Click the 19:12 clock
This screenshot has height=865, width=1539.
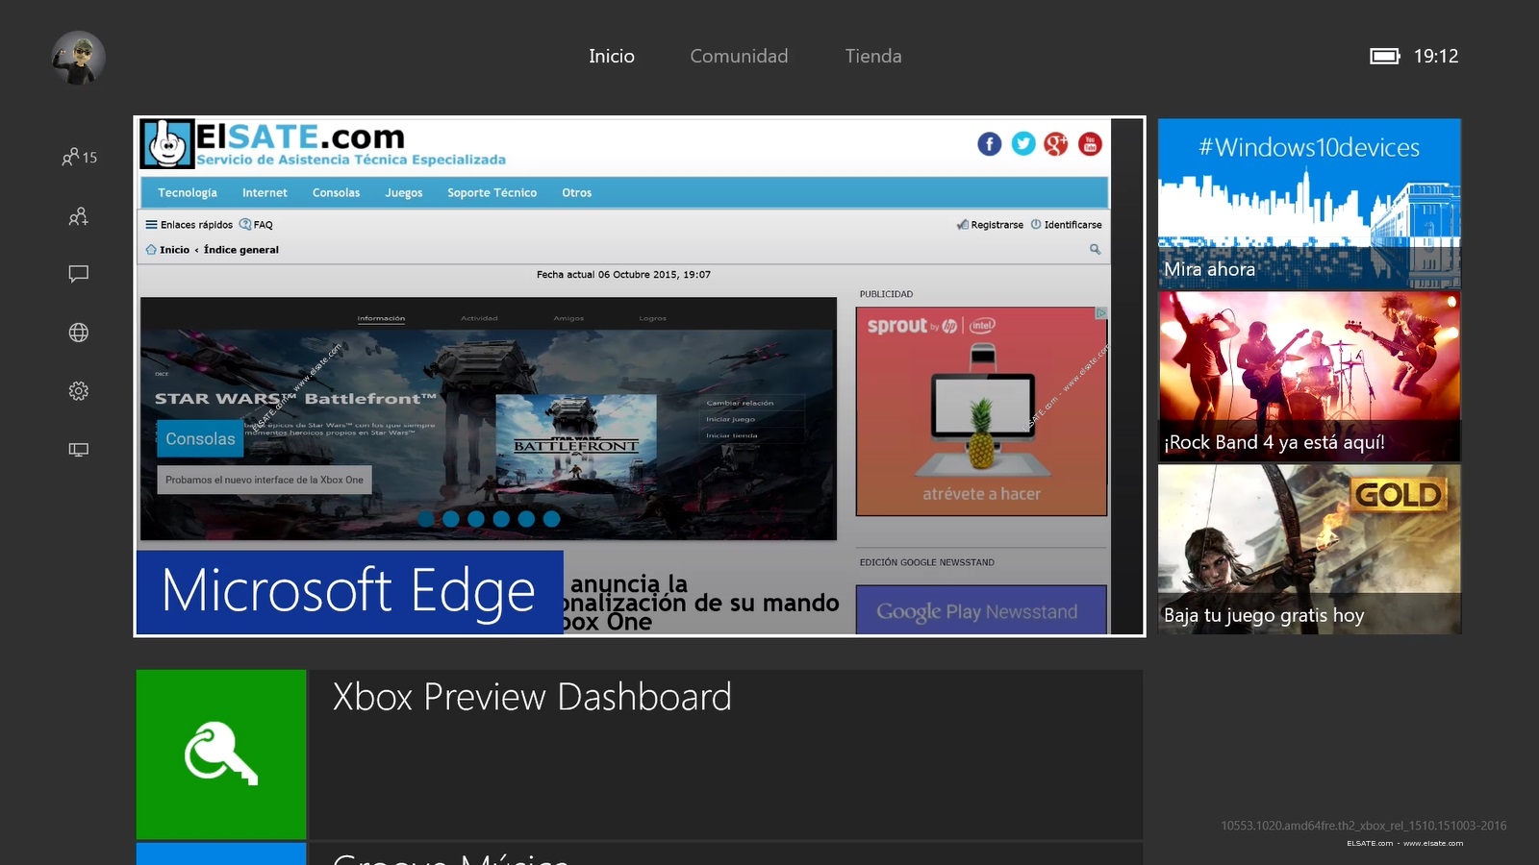click(x=1436, y=57)
